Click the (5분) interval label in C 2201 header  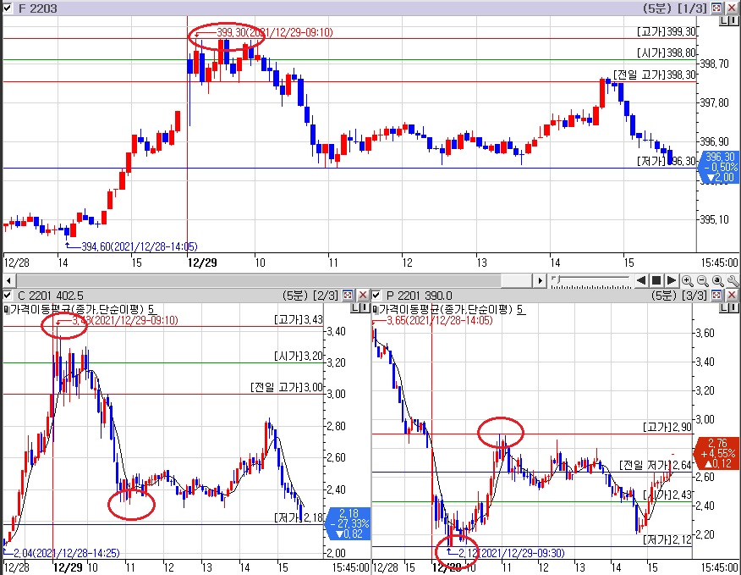295,296
